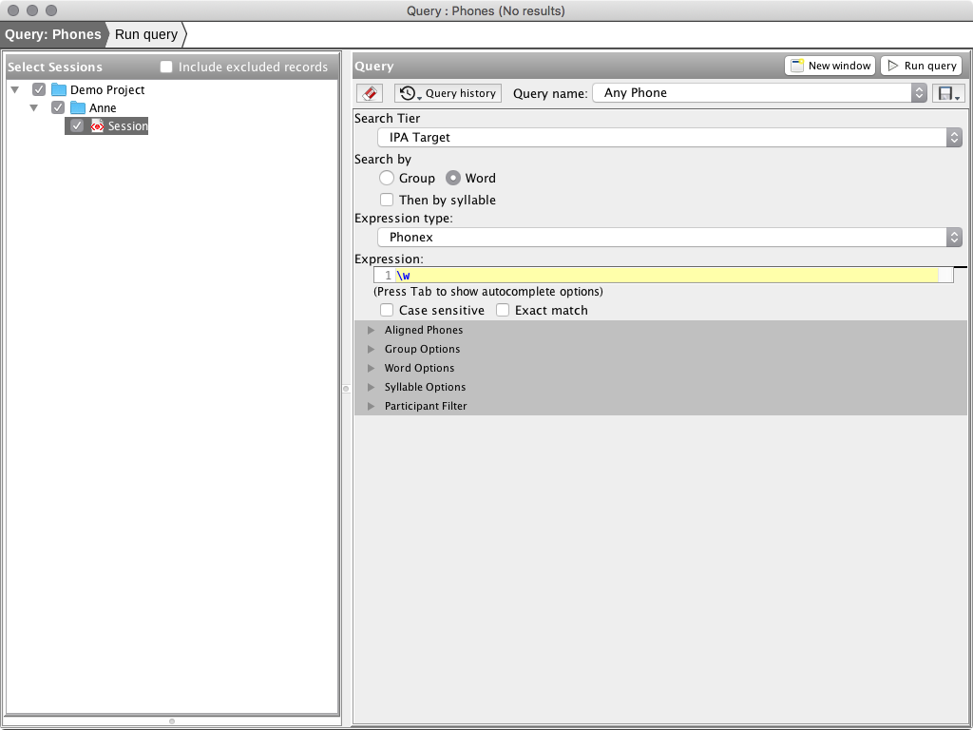Viewport: 973px width, 730px height.
Task: Check Then by syllable
Action: [x=389, y=200]
